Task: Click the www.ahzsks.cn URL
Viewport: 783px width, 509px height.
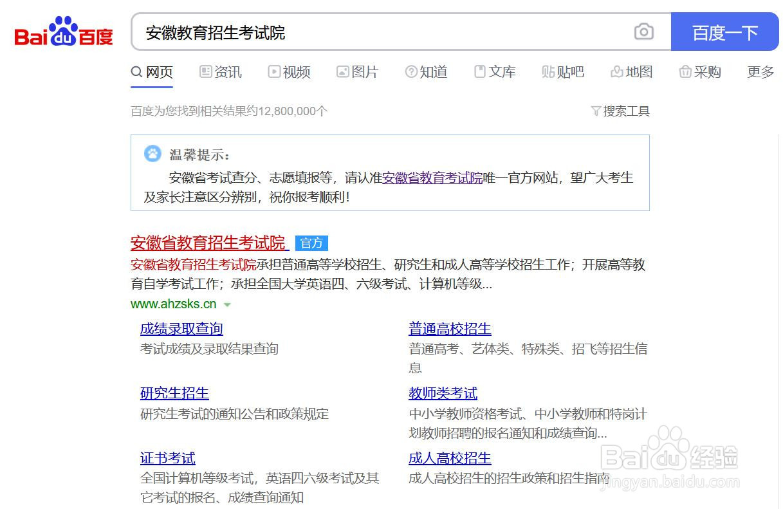Action: coord(174,304)
